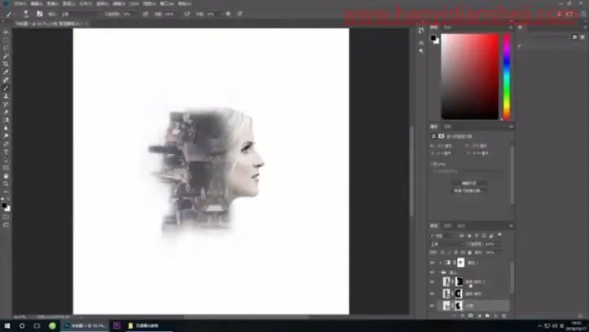
Task: Delete layer using the trash icon
Action: coord(504,316)
